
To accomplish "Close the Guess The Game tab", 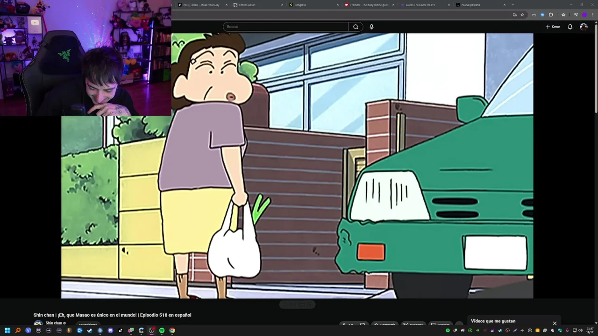I will click(449, 5).
